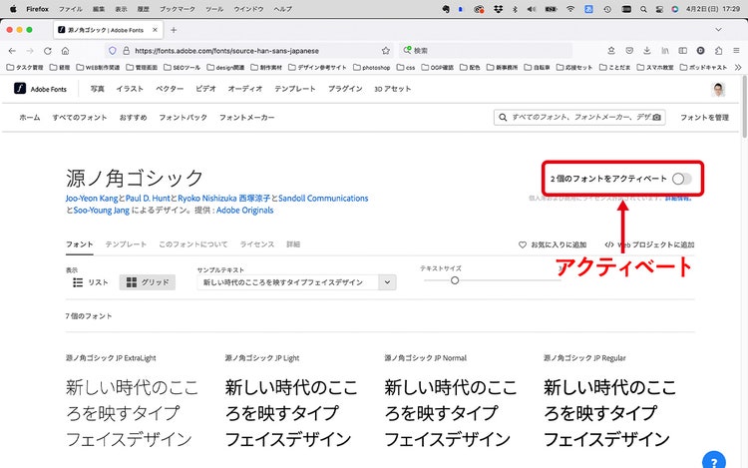The image size is (748, 468).
Task: Open the Joo-Yeon Kang designer link
Action: coord(92,198)
